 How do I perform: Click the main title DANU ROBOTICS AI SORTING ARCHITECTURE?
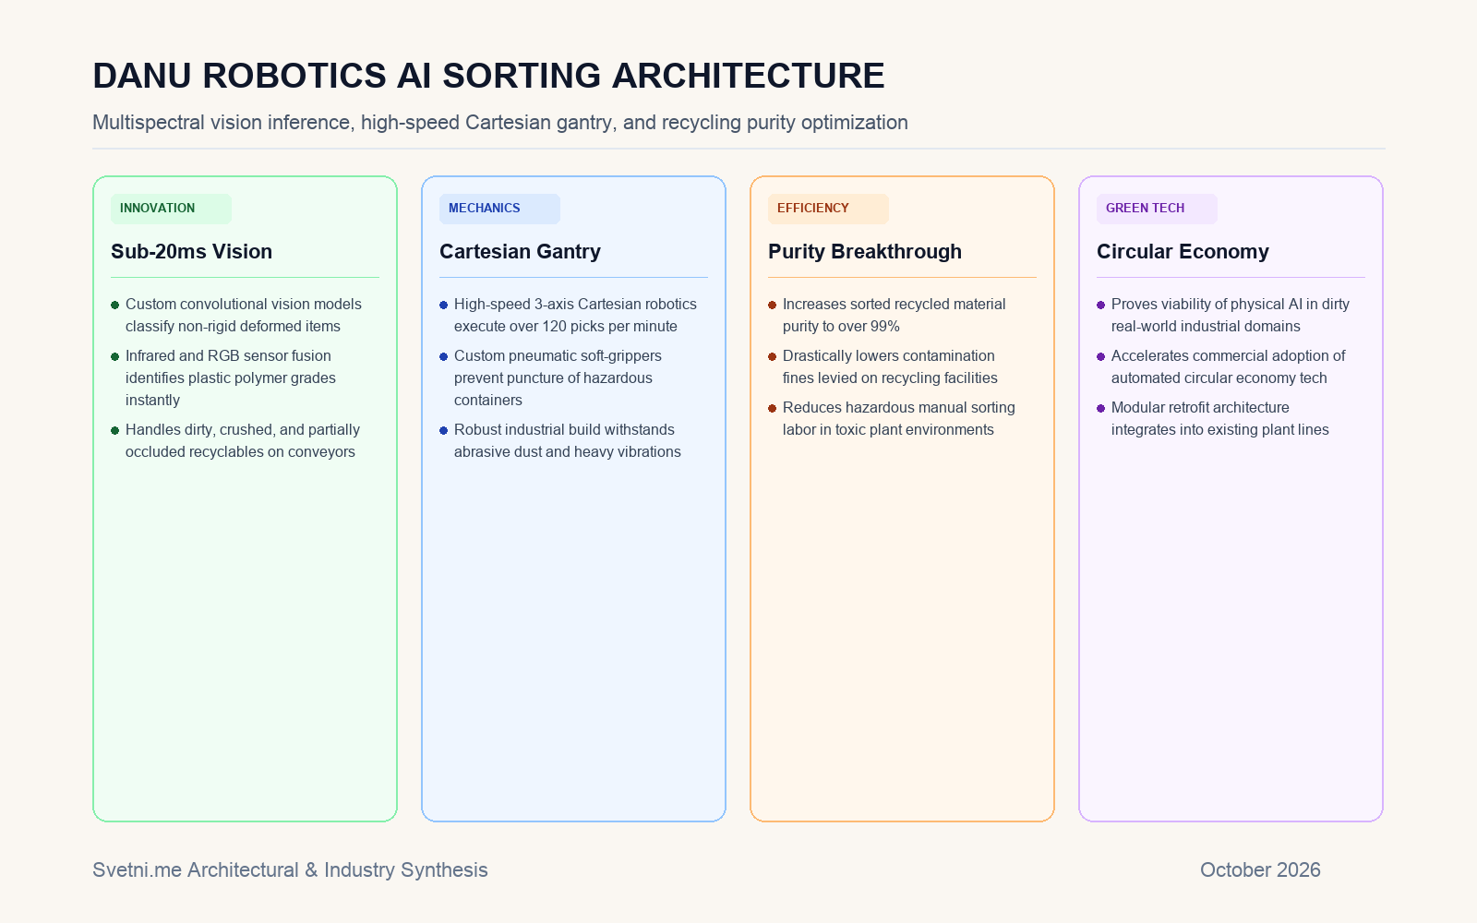tap(488, 76)
